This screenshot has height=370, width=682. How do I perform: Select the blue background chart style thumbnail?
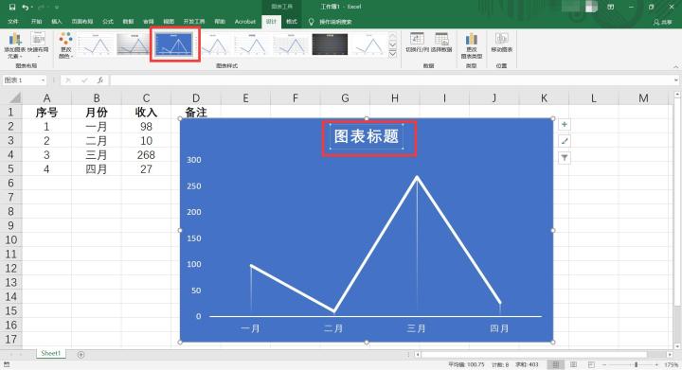point(174,44)
